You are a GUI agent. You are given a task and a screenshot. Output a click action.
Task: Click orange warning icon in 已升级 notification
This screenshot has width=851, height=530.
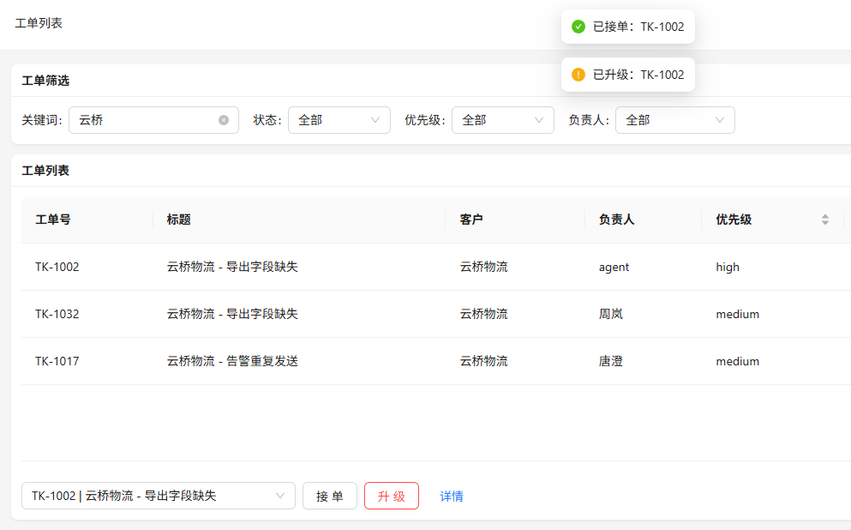578,75
